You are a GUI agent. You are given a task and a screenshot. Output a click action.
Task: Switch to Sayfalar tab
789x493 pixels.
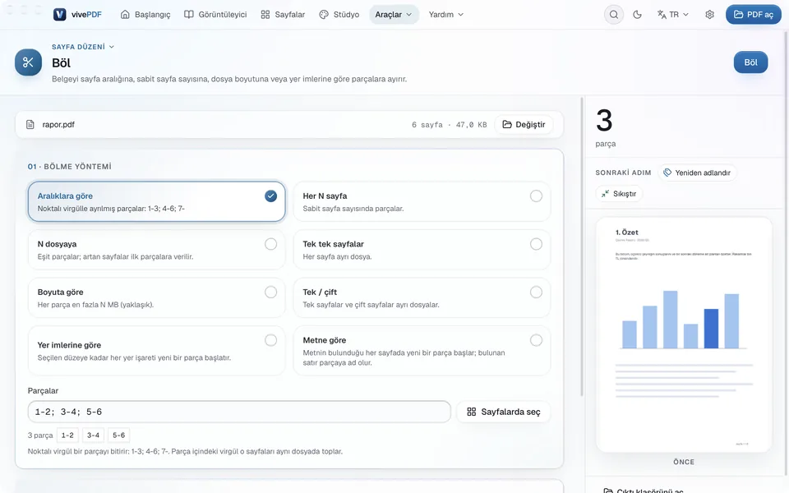[283, 15]
